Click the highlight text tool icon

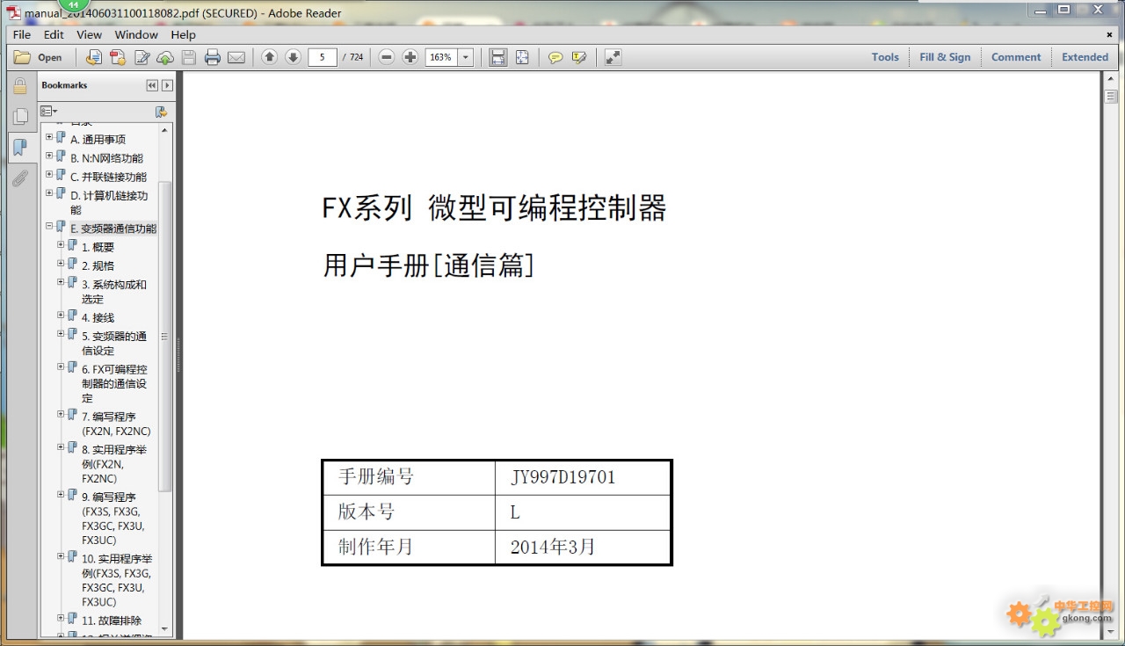[x=578, y=57]
